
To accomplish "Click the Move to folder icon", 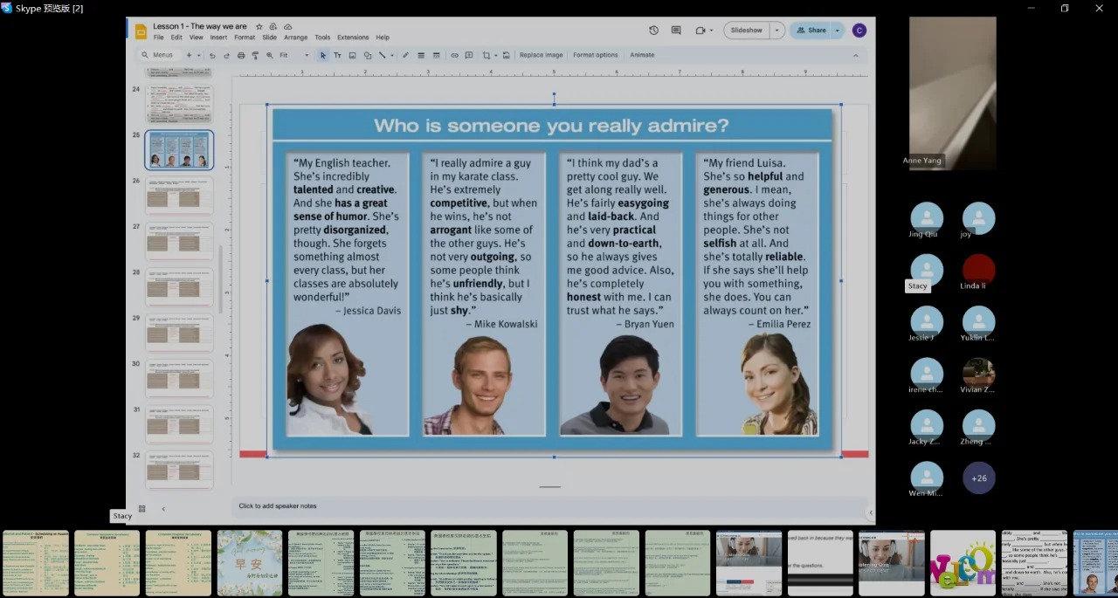I will point(273,27).
